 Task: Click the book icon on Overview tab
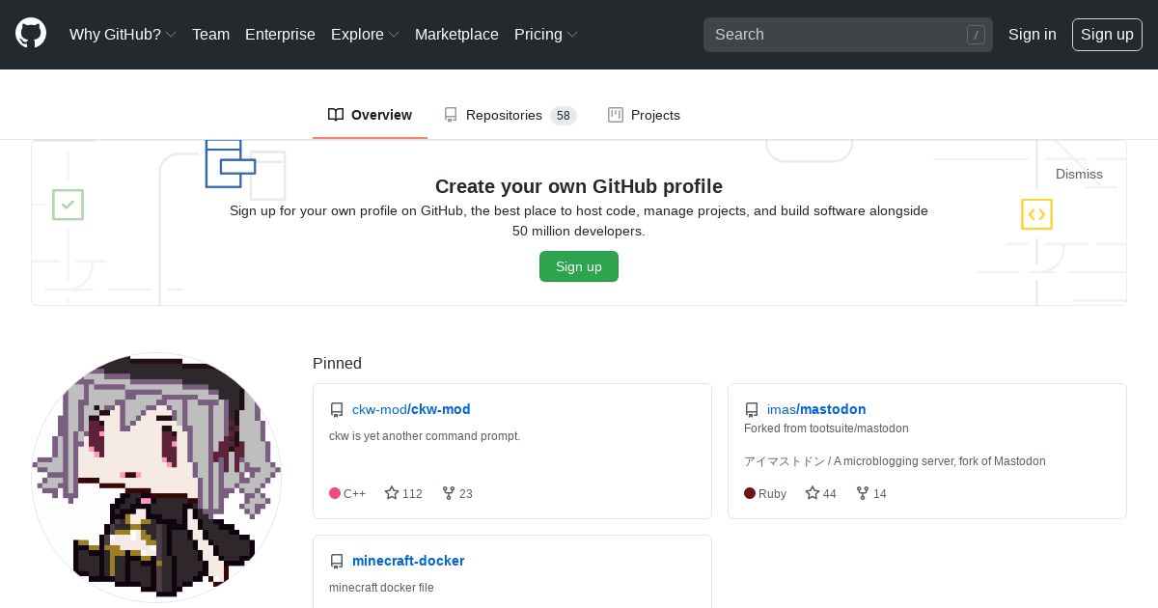pyautogui.click(x=336, y=115)
